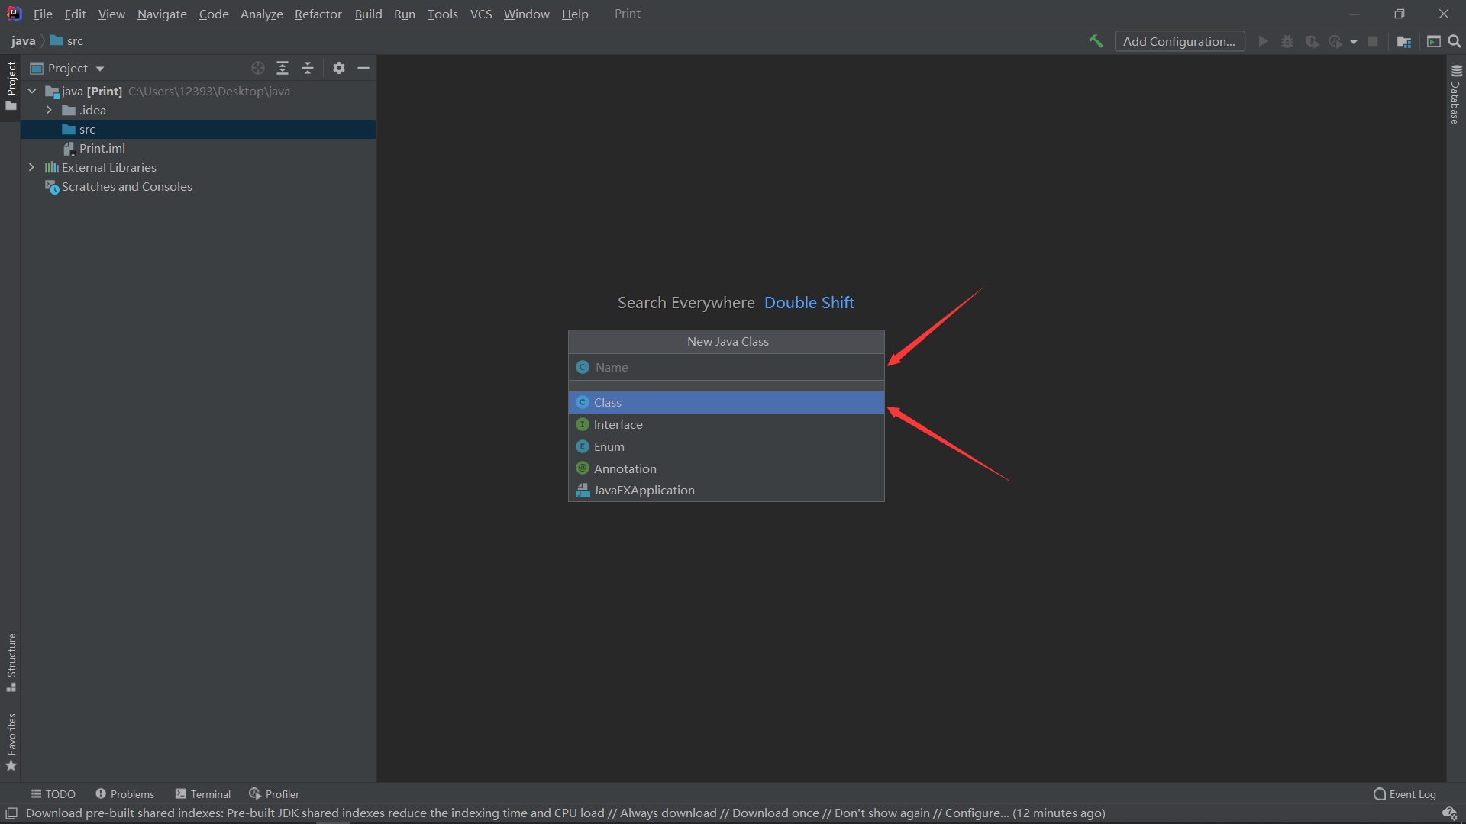The height and width of the screenshot is (824, 1466).
Task: Click Collapse All icon in Project panel
Action: 308,68
